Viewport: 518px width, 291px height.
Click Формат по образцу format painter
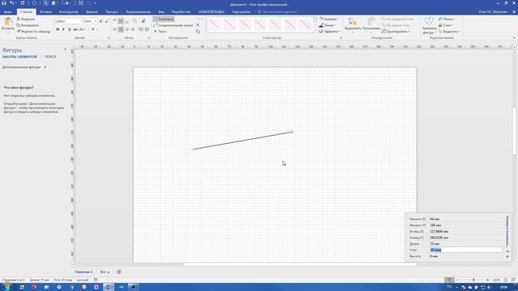(x=33, y=32)
